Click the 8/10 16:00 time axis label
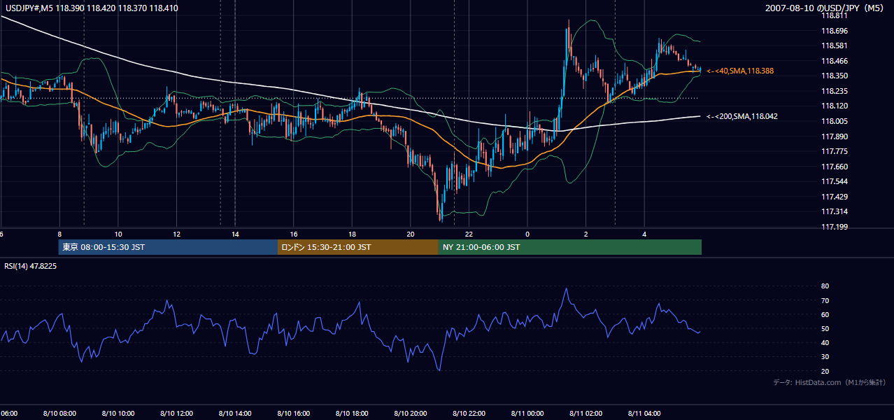The height and width of the screenshot is (420, 894). 294,414
